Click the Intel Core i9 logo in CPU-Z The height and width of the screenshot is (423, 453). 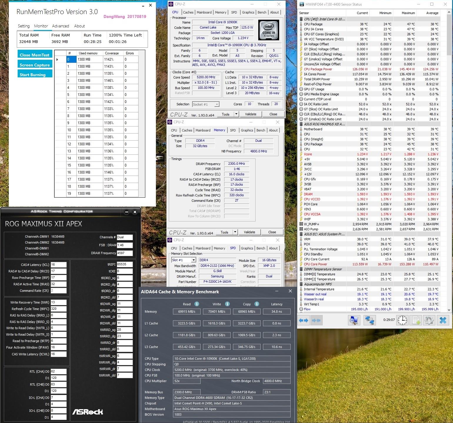click(x=268, y=30)
